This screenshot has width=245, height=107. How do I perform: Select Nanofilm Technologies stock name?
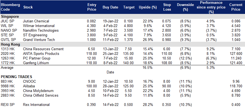point(41,31)
